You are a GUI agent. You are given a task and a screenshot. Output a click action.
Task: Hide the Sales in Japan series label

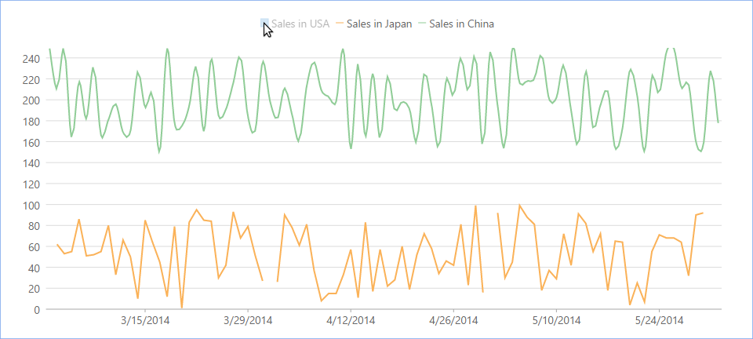pyautogui.click(x=379, y=24)
